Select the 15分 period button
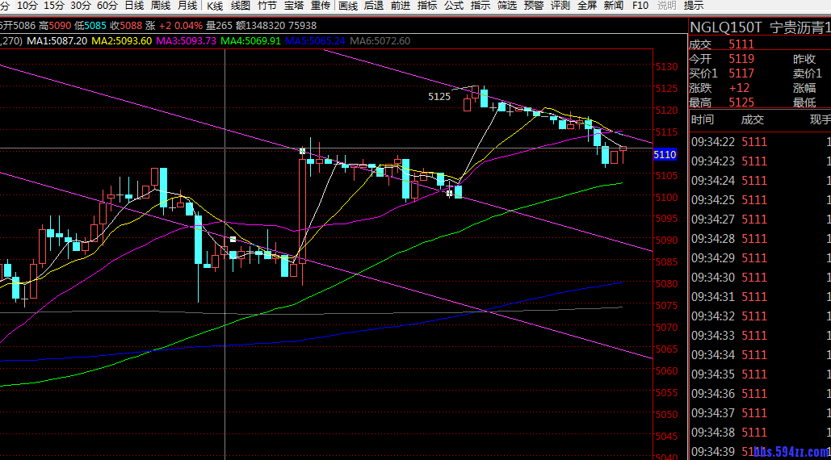831x460 pixels. (53, 6)
